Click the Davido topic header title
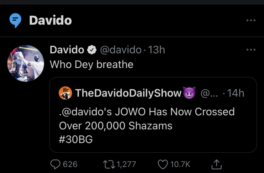264x173 pixels. tap(50, 21)
